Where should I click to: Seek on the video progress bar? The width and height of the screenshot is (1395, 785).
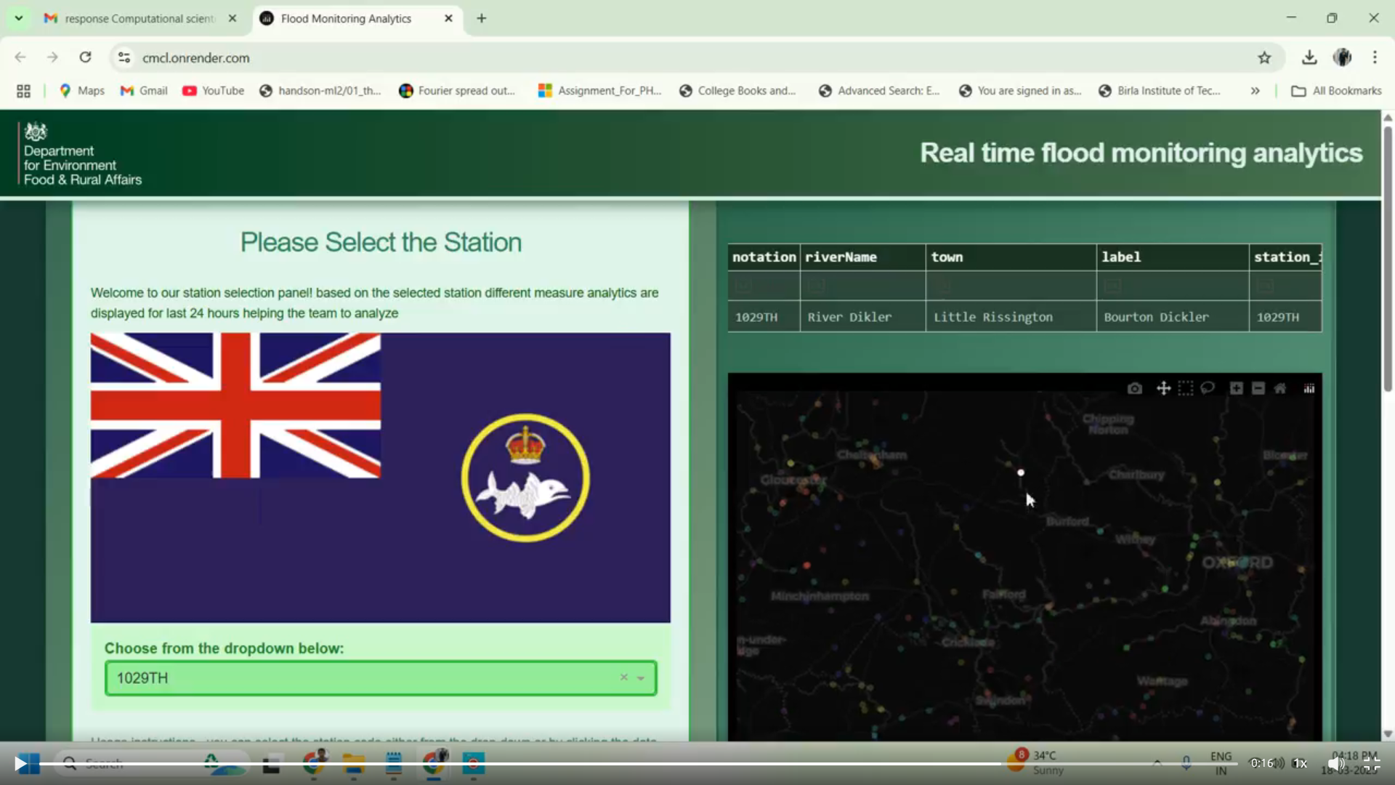point(639,763)
